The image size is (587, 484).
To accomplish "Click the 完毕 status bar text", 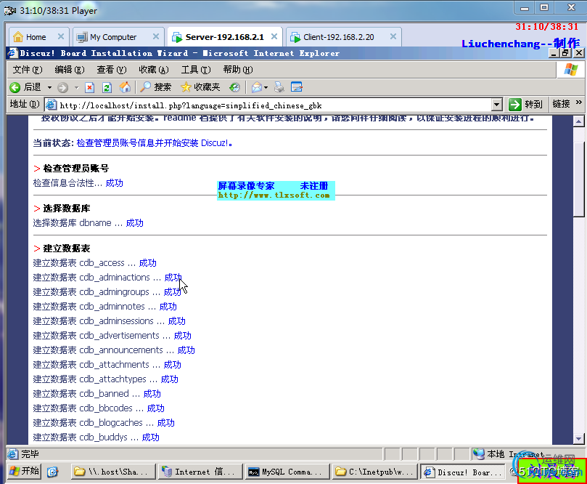I will pyautogui.click(x=30, y=454).
